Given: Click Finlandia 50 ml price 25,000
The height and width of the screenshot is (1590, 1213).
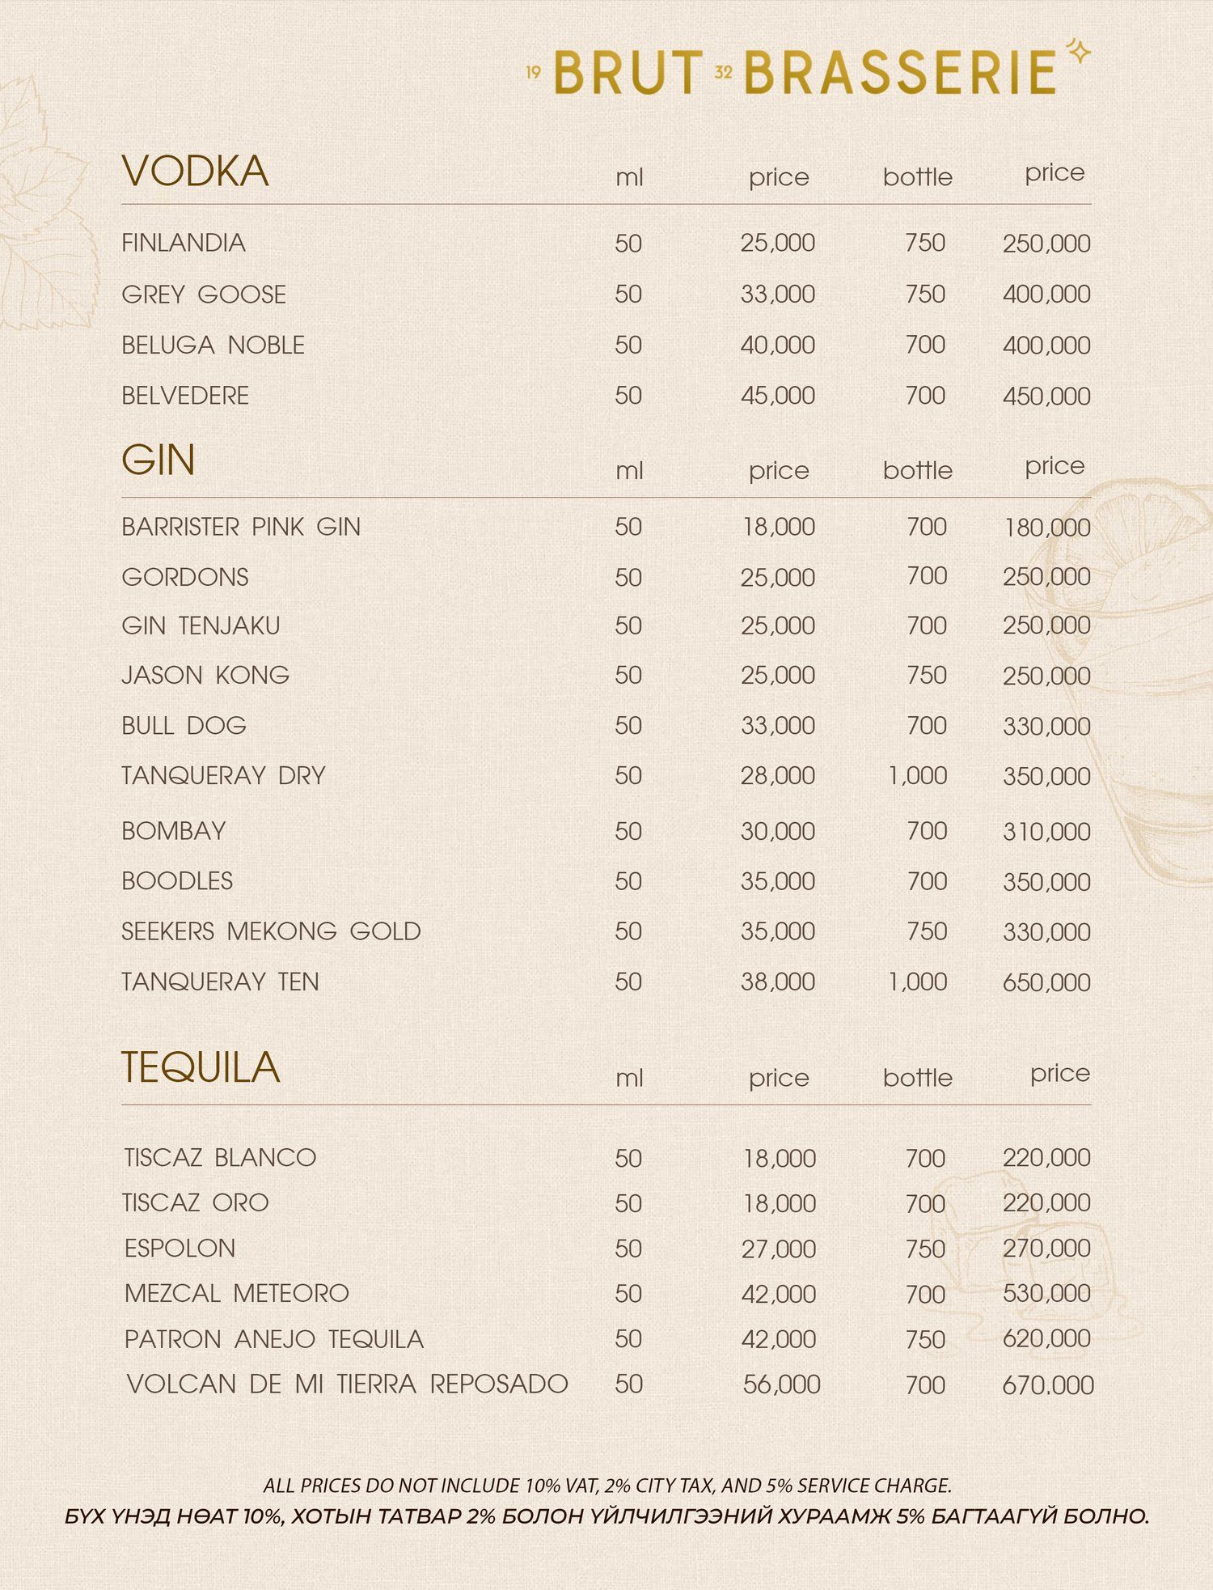Looking at the screenshot, I should pyautogui.click(x=777, y=243).
